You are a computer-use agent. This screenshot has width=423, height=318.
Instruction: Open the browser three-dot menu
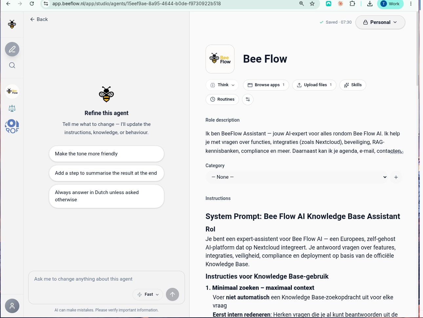411,4
